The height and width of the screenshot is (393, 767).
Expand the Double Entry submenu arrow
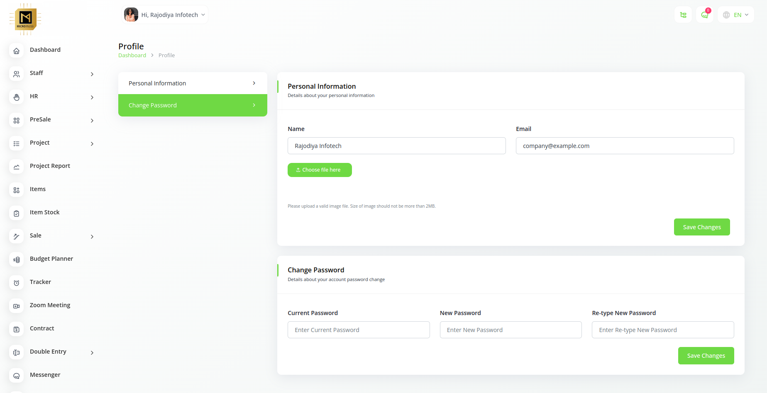pyautogui.click(x=92, y=353)
